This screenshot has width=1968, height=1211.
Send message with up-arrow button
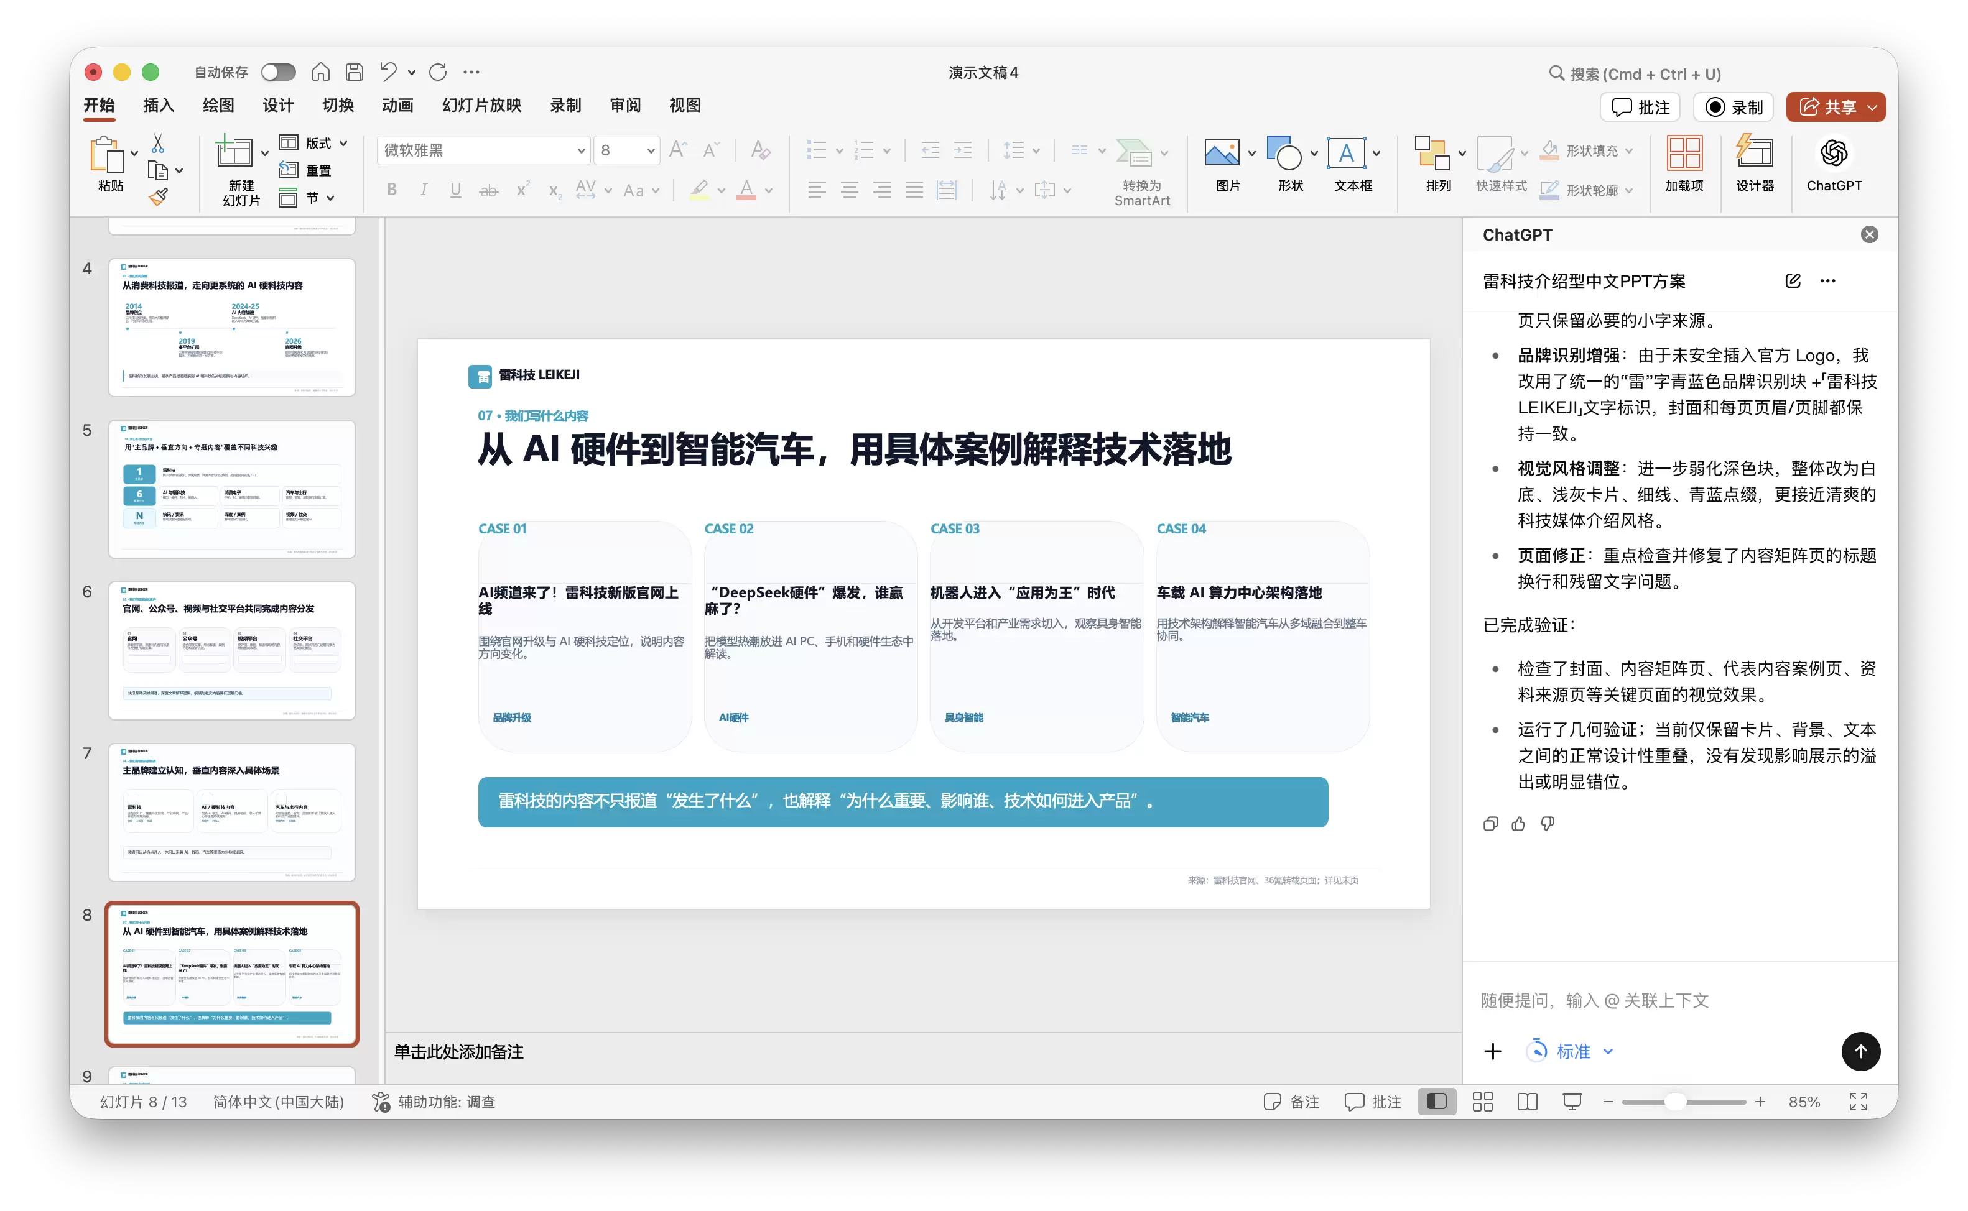tap(1860, 1051)
